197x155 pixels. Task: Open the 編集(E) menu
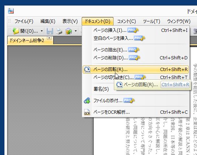(48, 21)
